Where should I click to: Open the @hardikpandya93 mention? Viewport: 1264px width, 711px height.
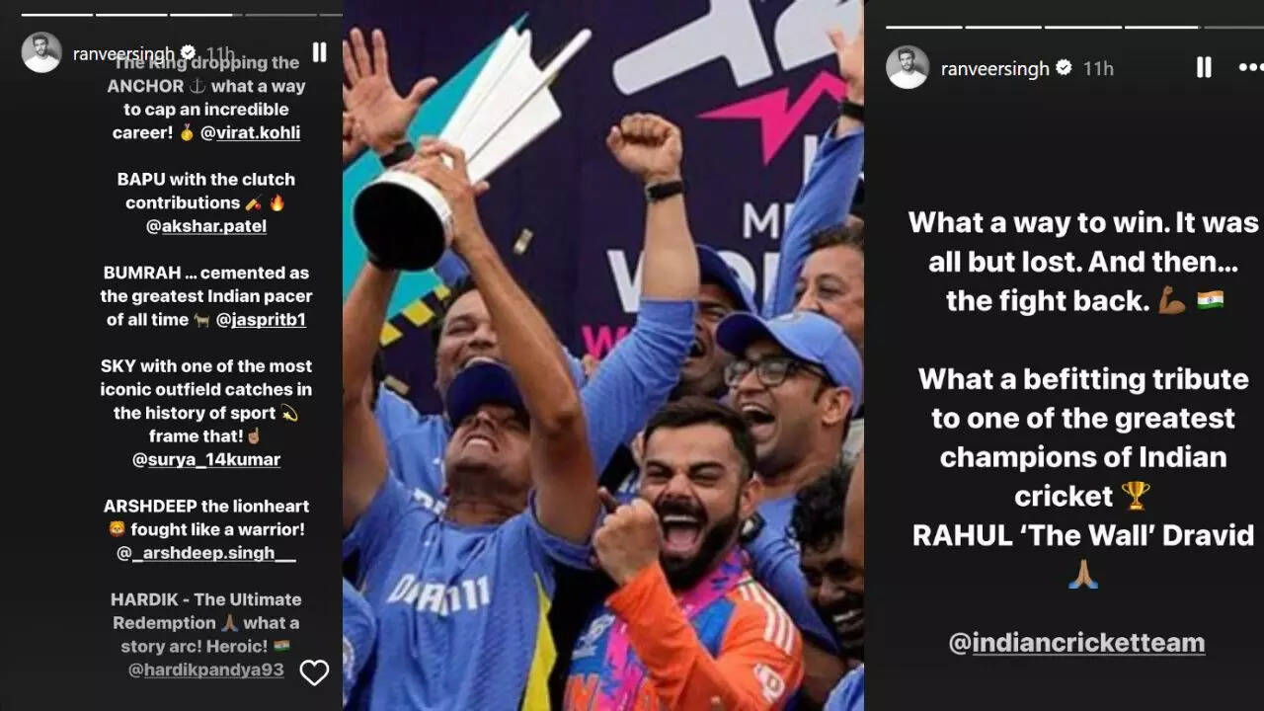205,670
